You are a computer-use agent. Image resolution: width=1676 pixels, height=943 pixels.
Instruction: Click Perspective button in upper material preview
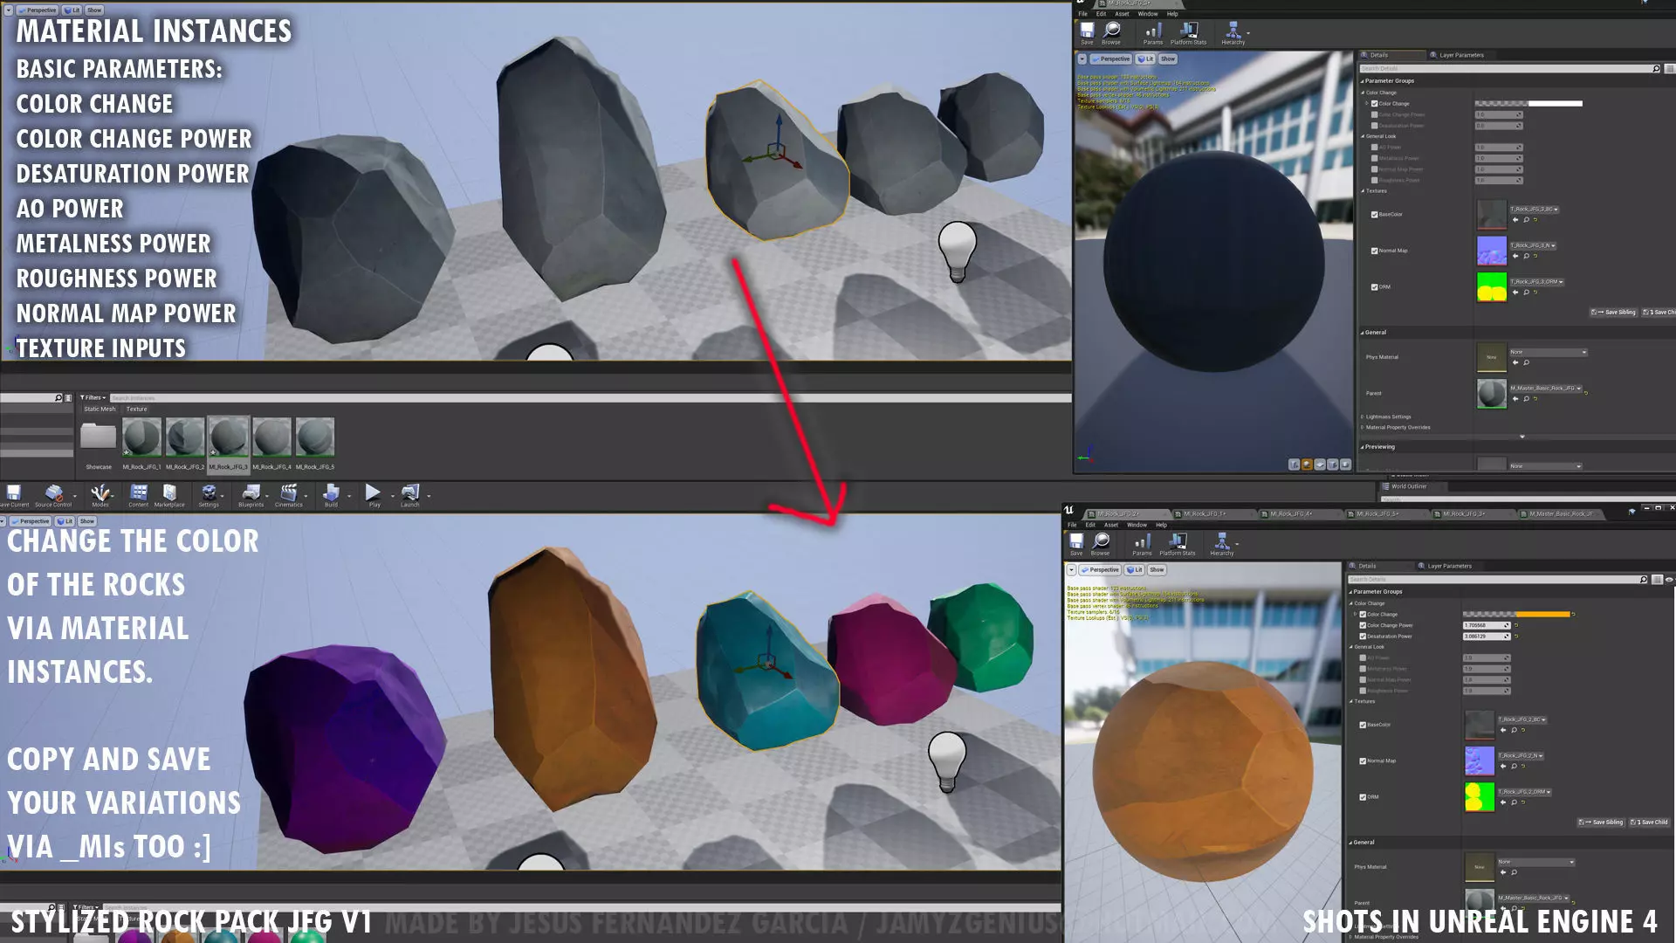pyautogui.click(x=1110, y=59)
